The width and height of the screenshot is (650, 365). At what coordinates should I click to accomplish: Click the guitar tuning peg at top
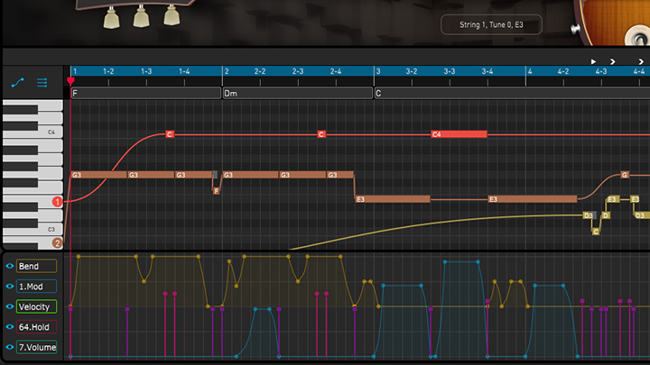click(x=140, y=17)
